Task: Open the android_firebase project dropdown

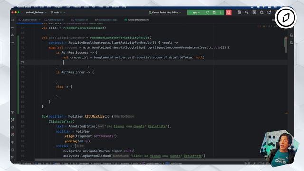Action: (x=36, y=12)
